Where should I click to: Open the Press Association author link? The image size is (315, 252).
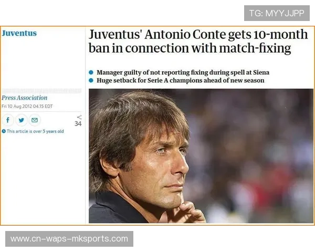(24, 98)
